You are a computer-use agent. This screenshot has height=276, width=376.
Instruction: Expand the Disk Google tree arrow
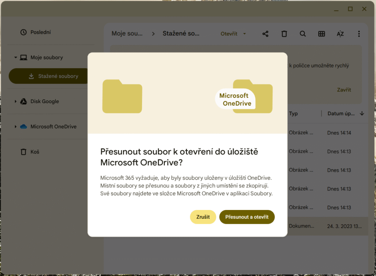15,101
